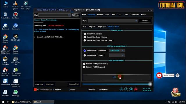Select Remove FRP [ Exynos ] radio
The width and height of the screenshot is (186, 104).
point(85,55)
